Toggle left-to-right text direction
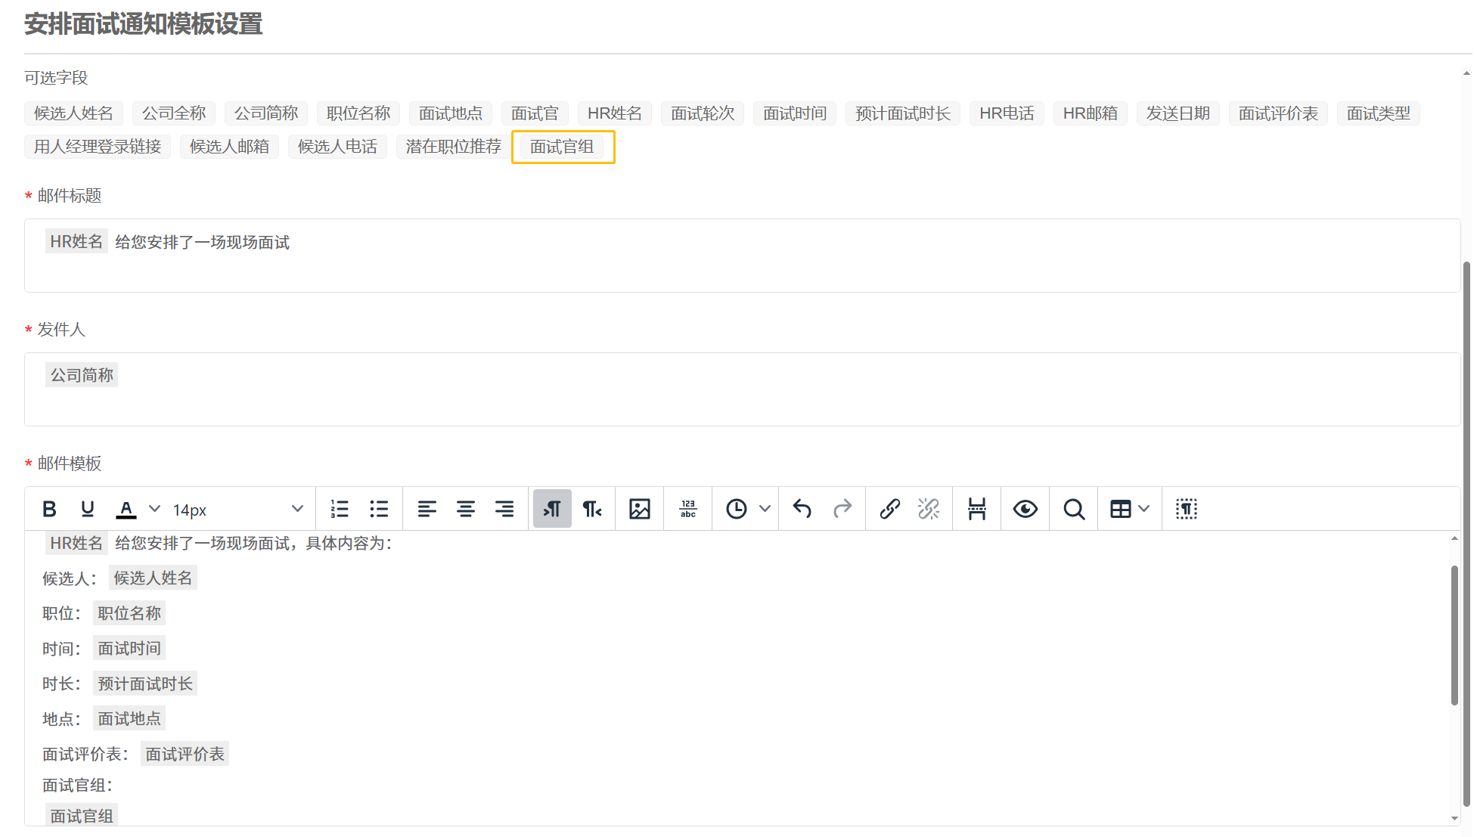The image size is (1477, 837). pos(552,509)
